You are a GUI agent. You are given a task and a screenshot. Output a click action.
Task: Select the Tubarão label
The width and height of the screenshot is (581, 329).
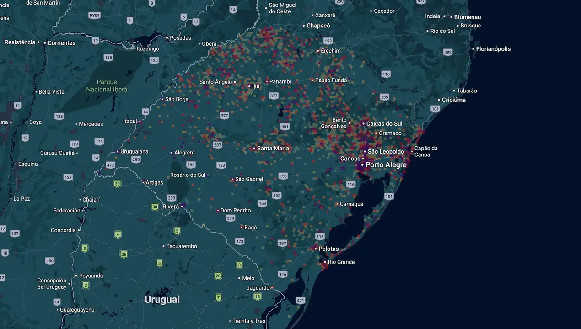pos(467,90)
